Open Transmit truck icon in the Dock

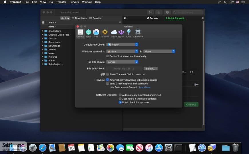pos(212,148)
